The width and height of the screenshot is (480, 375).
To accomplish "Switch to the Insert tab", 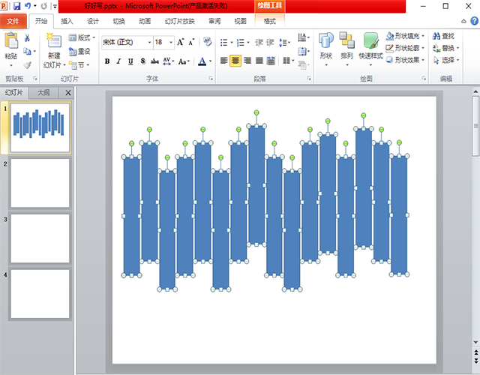I will tap(67, 21).
